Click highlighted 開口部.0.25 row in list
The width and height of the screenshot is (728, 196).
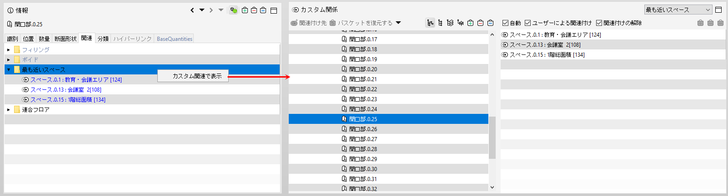pos(388,119)
